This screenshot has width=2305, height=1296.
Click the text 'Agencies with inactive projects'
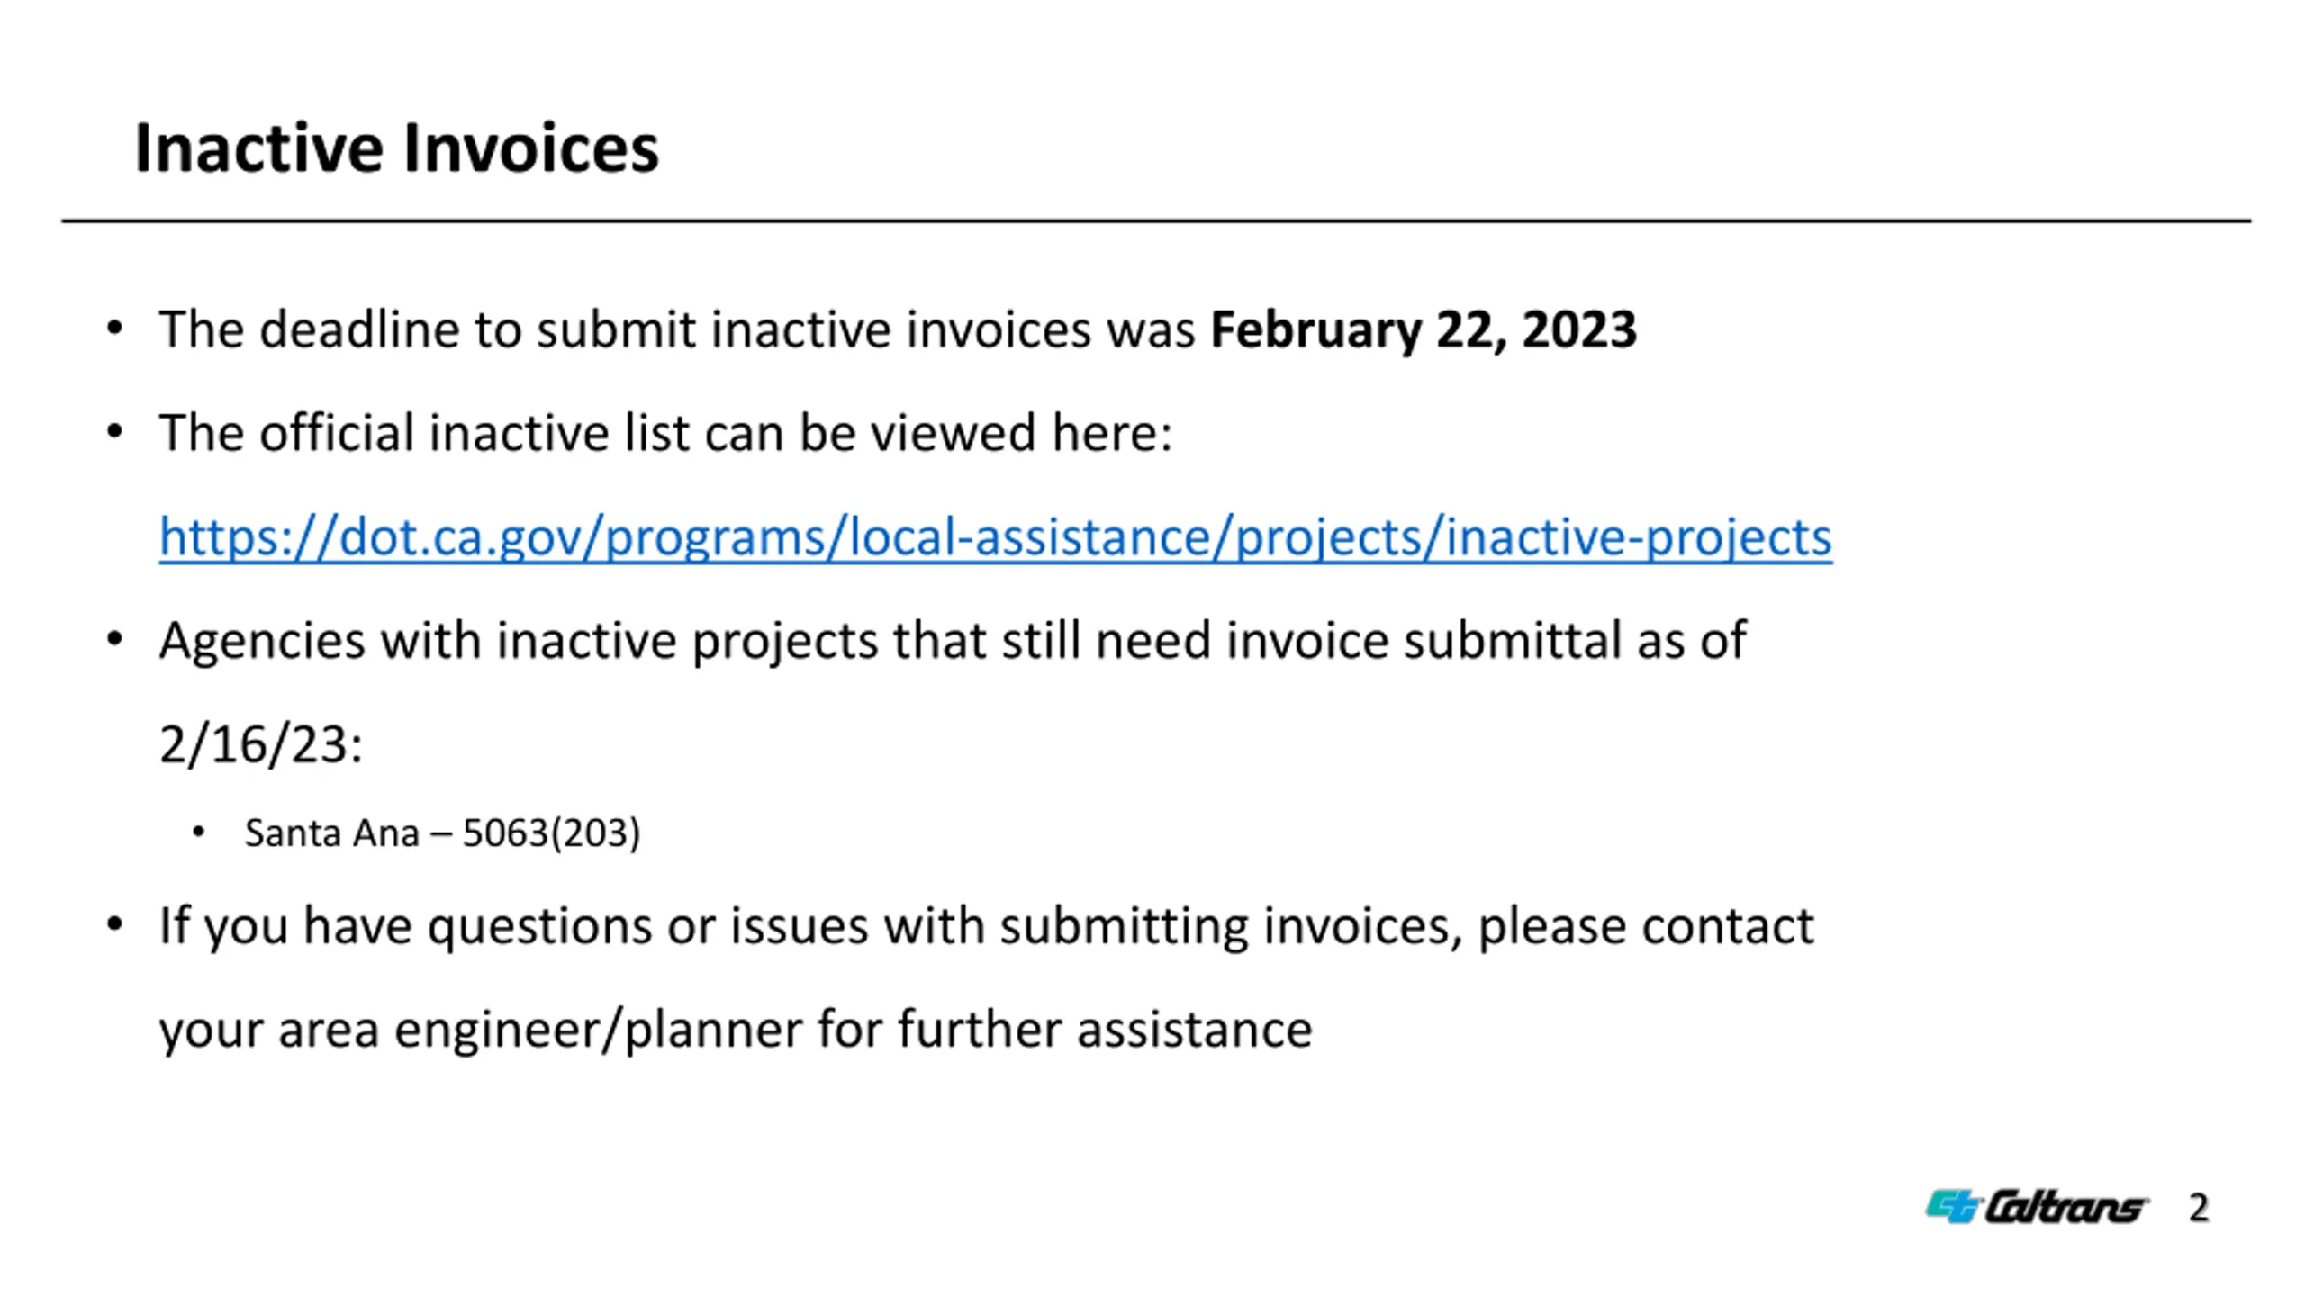pyautogui.click(x=518, y=641)
